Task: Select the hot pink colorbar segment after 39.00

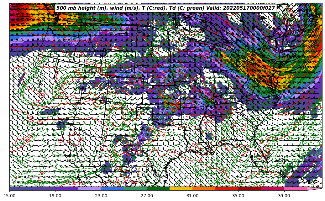Action: (x=296, y=188)
